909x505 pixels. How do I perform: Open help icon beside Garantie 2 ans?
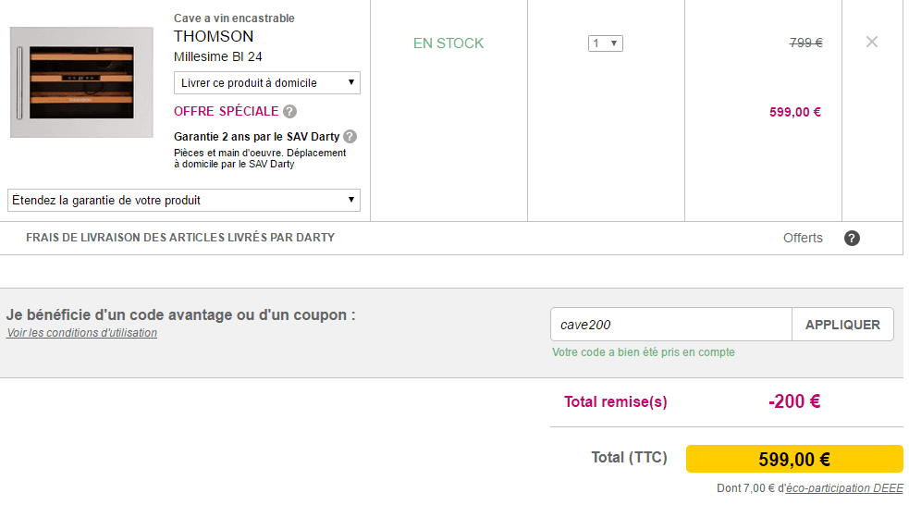[x=350, y=137]
